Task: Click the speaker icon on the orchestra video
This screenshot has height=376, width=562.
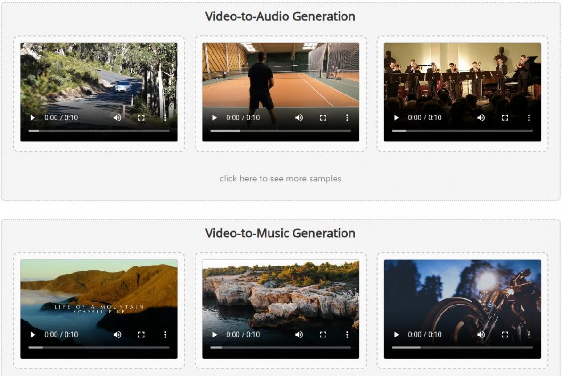Action: coord(481,118)
